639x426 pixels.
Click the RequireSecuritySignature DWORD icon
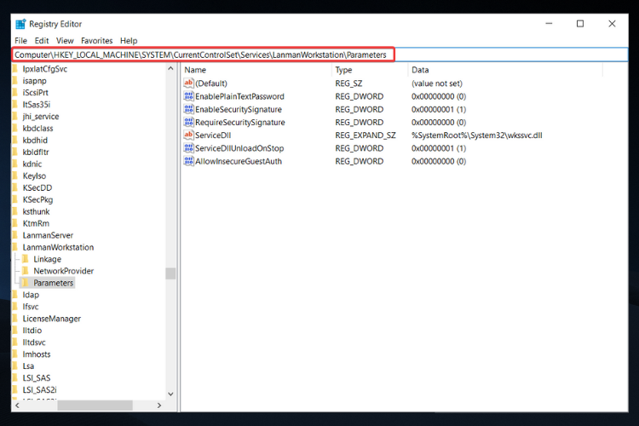click(x=188, y=123)
